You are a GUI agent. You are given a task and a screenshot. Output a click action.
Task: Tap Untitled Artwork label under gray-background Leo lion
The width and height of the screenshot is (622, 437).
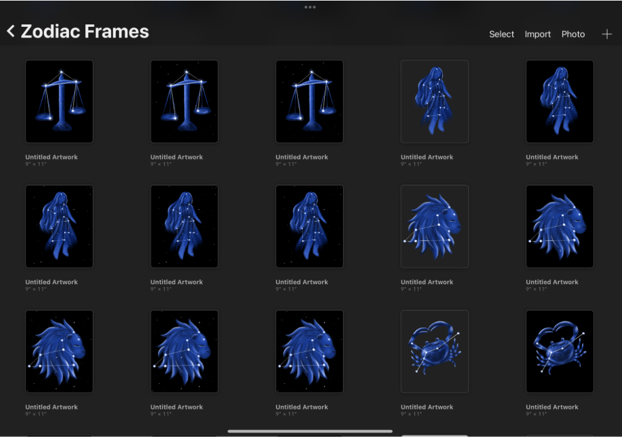click(x=427, y=282)
